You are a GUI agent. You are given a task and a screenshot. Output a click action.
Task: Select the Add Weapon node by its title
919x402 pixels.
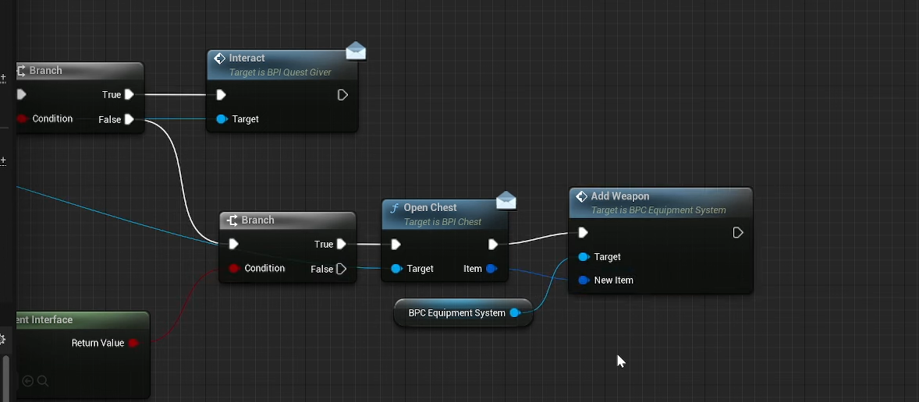[620, 196]
